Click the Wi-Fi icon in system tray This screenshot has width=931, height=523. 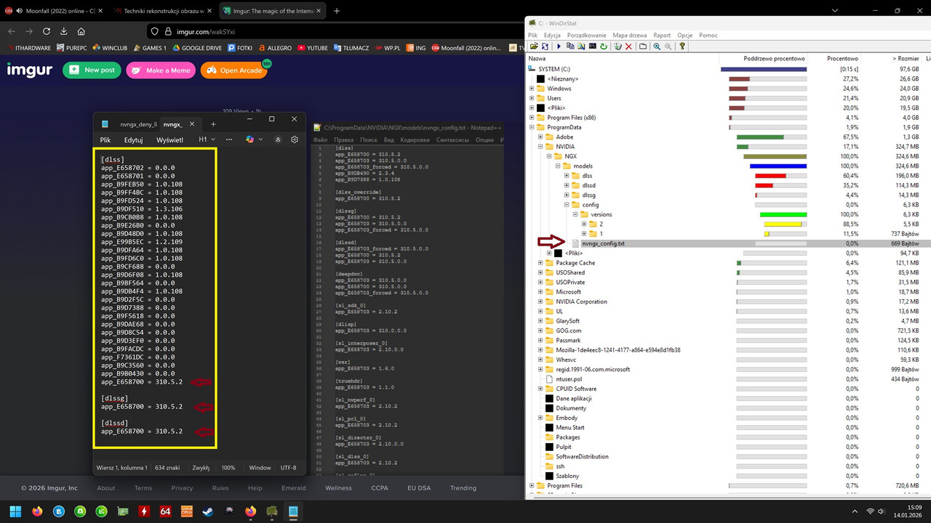[x=870, y=511]
